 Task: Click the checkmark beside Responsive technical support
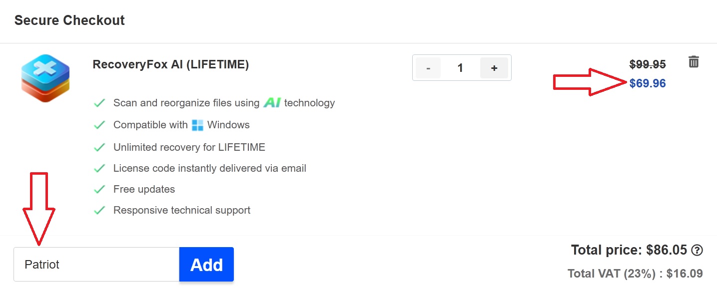pos(99,210)
